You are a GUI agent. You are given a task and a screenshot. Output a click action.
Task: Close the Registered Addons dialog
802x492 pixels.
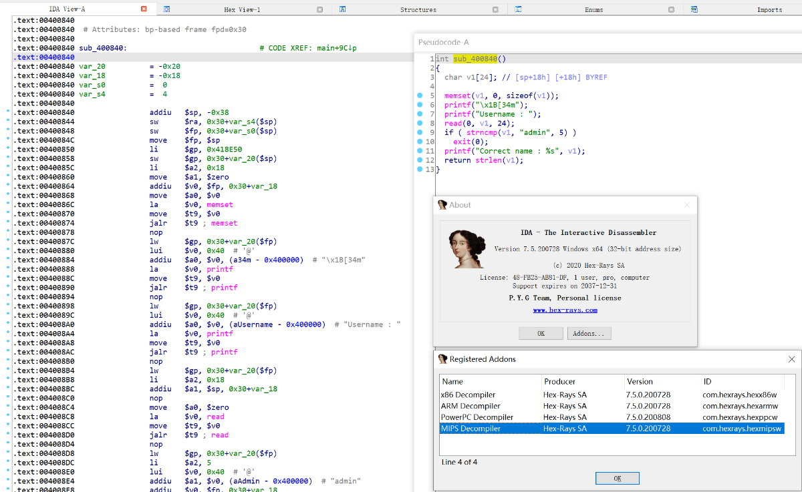[x=792, y=359]
